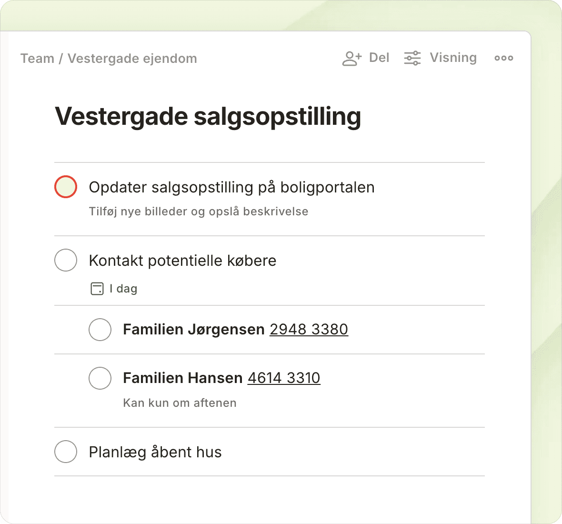Click the I dag due date label
Screen dimensions: 562x524
[123, 289]
